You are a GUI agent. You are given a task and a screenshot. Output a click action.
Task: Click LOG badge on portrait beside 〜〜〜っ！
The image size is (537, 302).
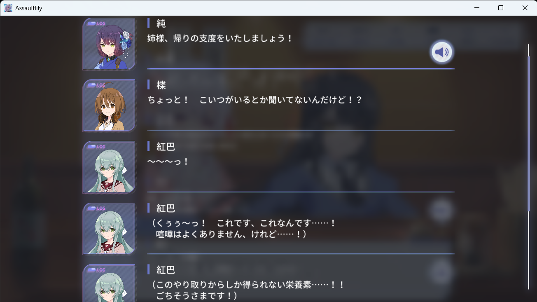pyautogui.click(x=96, y=147)
